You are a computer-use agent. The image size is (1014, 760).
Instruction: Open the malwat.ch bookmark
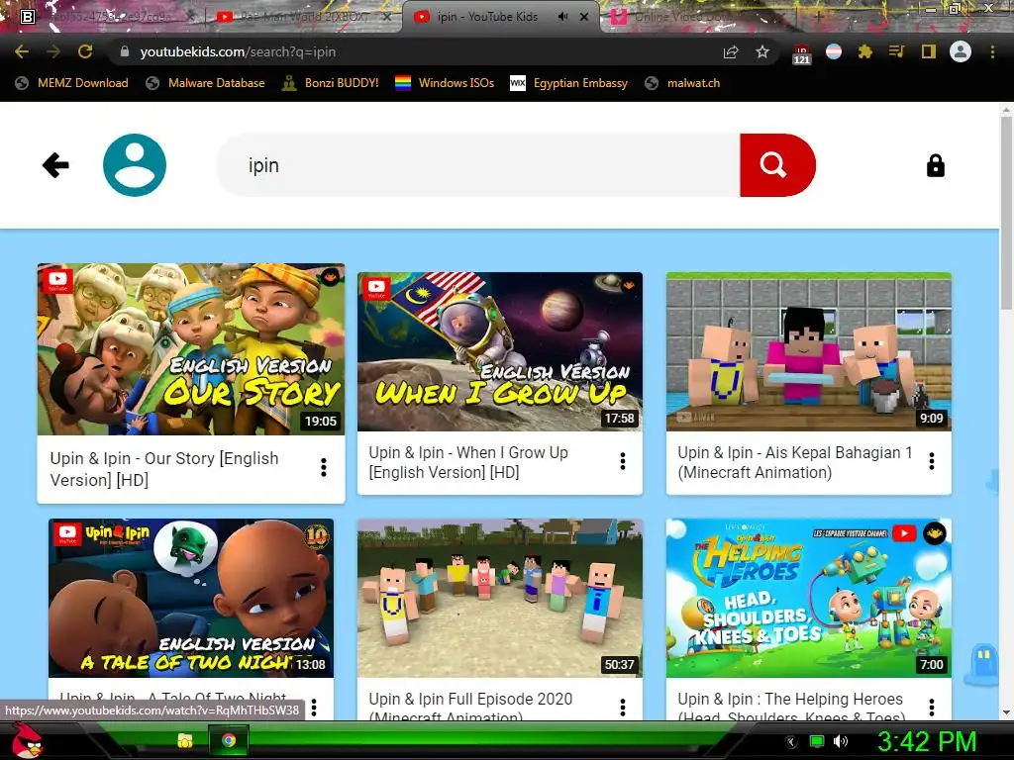(682, 83)
